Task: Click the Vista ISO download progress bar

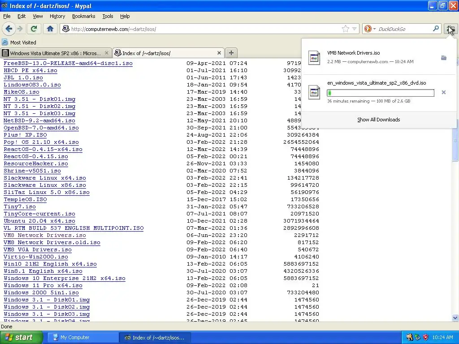Action: 380,93
